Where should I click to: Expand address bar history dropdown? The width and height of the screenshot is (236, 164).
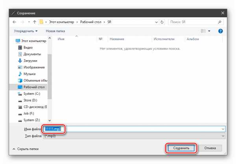click(157, 22)
